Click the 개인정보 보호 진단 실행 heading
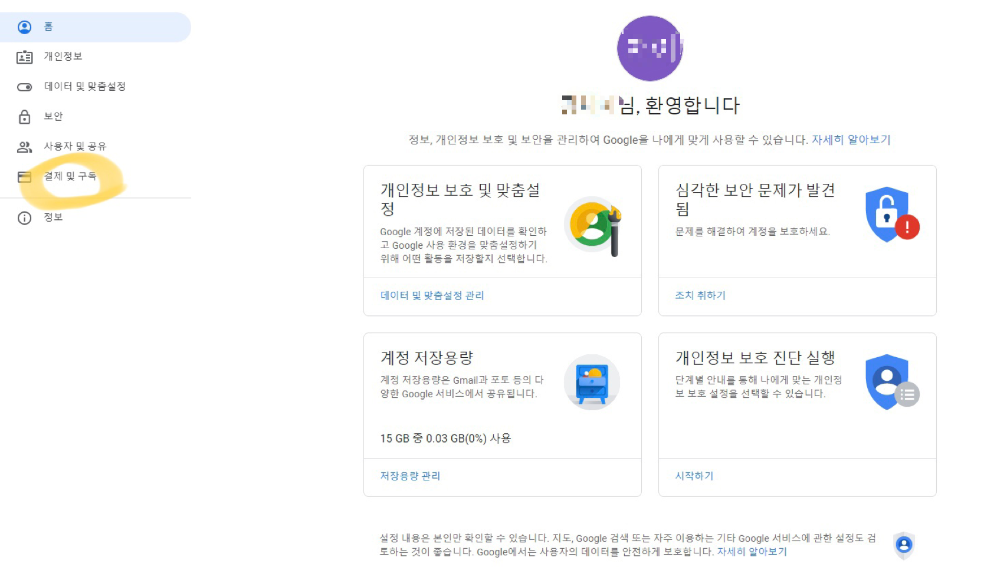Screen dimensions: 984x580 click(755, 358)
